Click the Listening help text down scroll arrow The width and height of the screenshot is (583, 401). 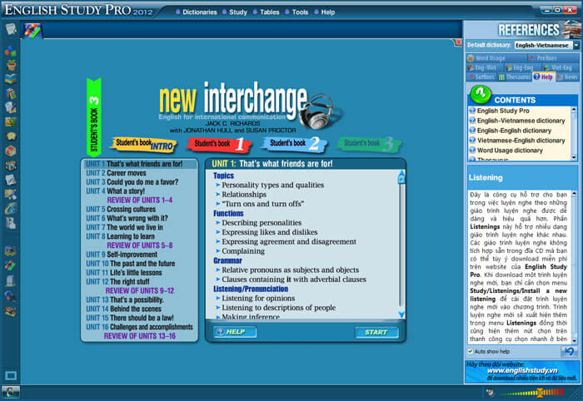click(x=575, y=340)
